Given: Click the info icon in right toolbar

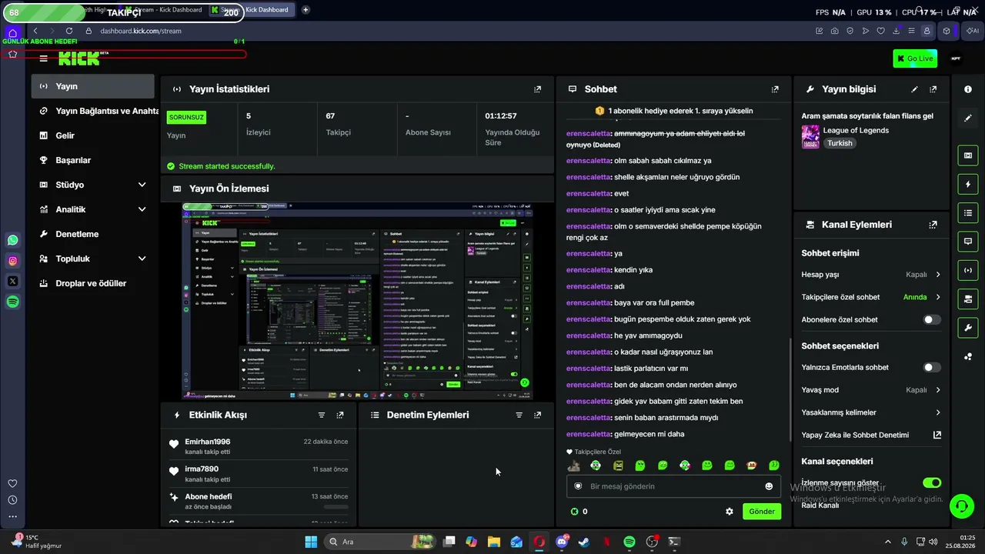Looking at the screenshot, I should 968,89.
